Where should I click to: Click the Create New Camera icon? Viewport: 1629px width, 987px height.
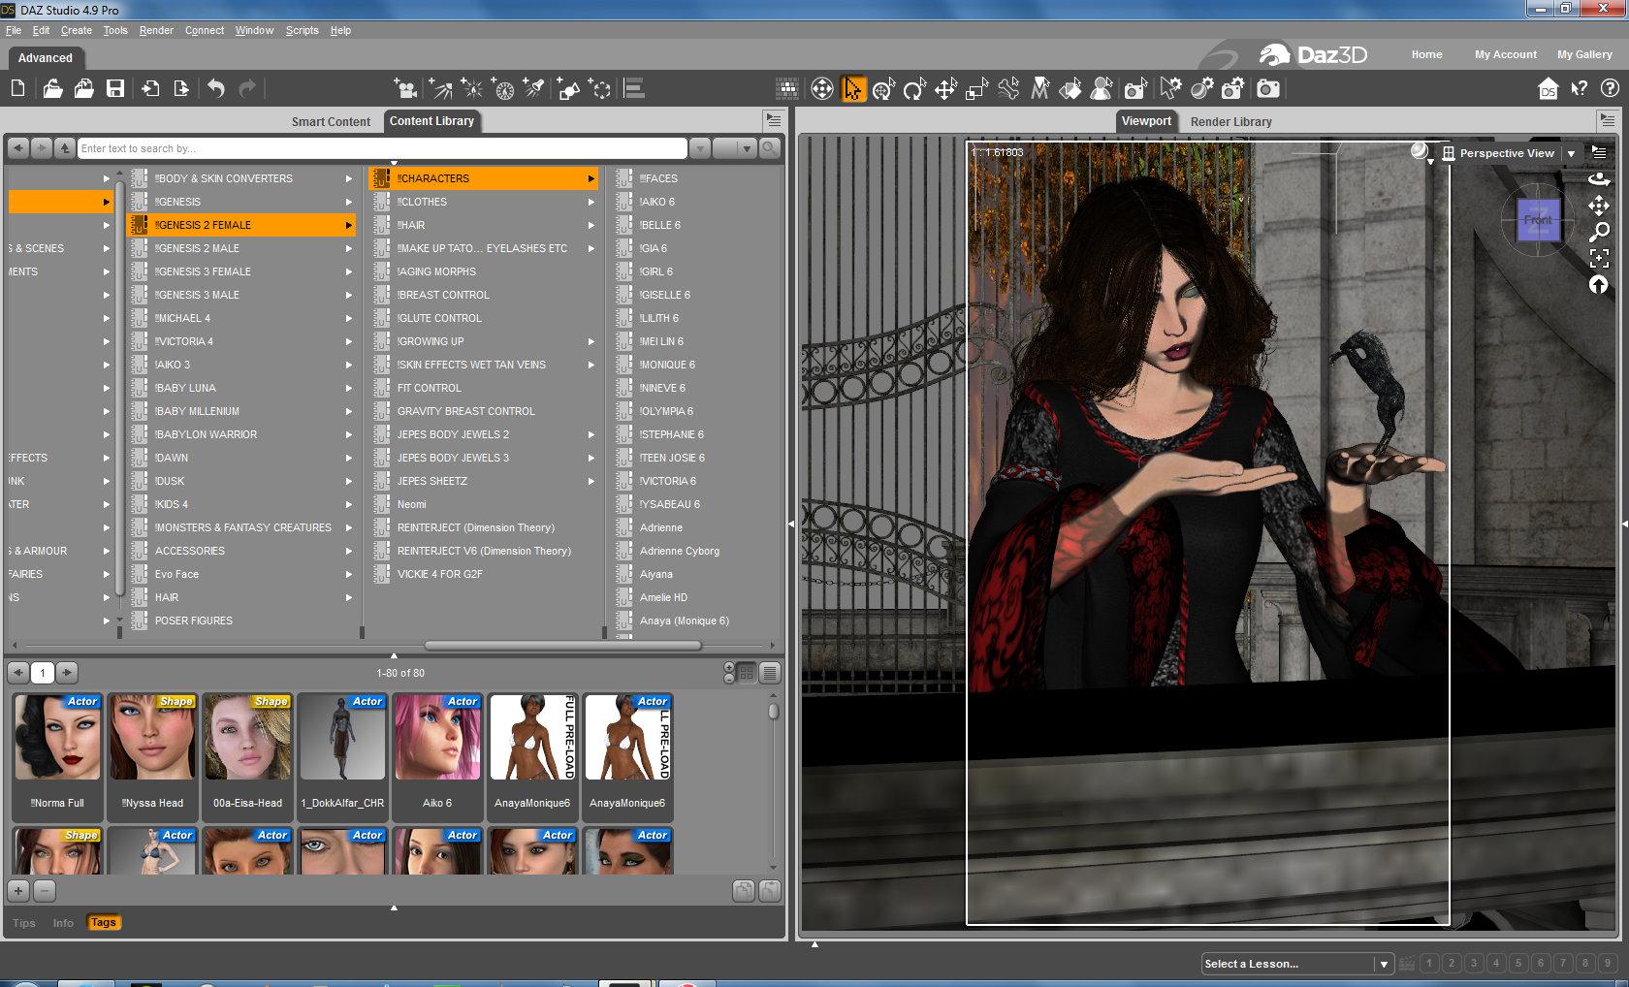tap(406, 89)
